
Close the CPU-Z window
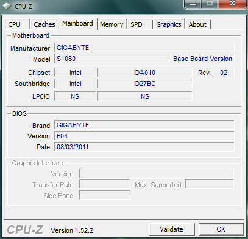coord(232,4)
